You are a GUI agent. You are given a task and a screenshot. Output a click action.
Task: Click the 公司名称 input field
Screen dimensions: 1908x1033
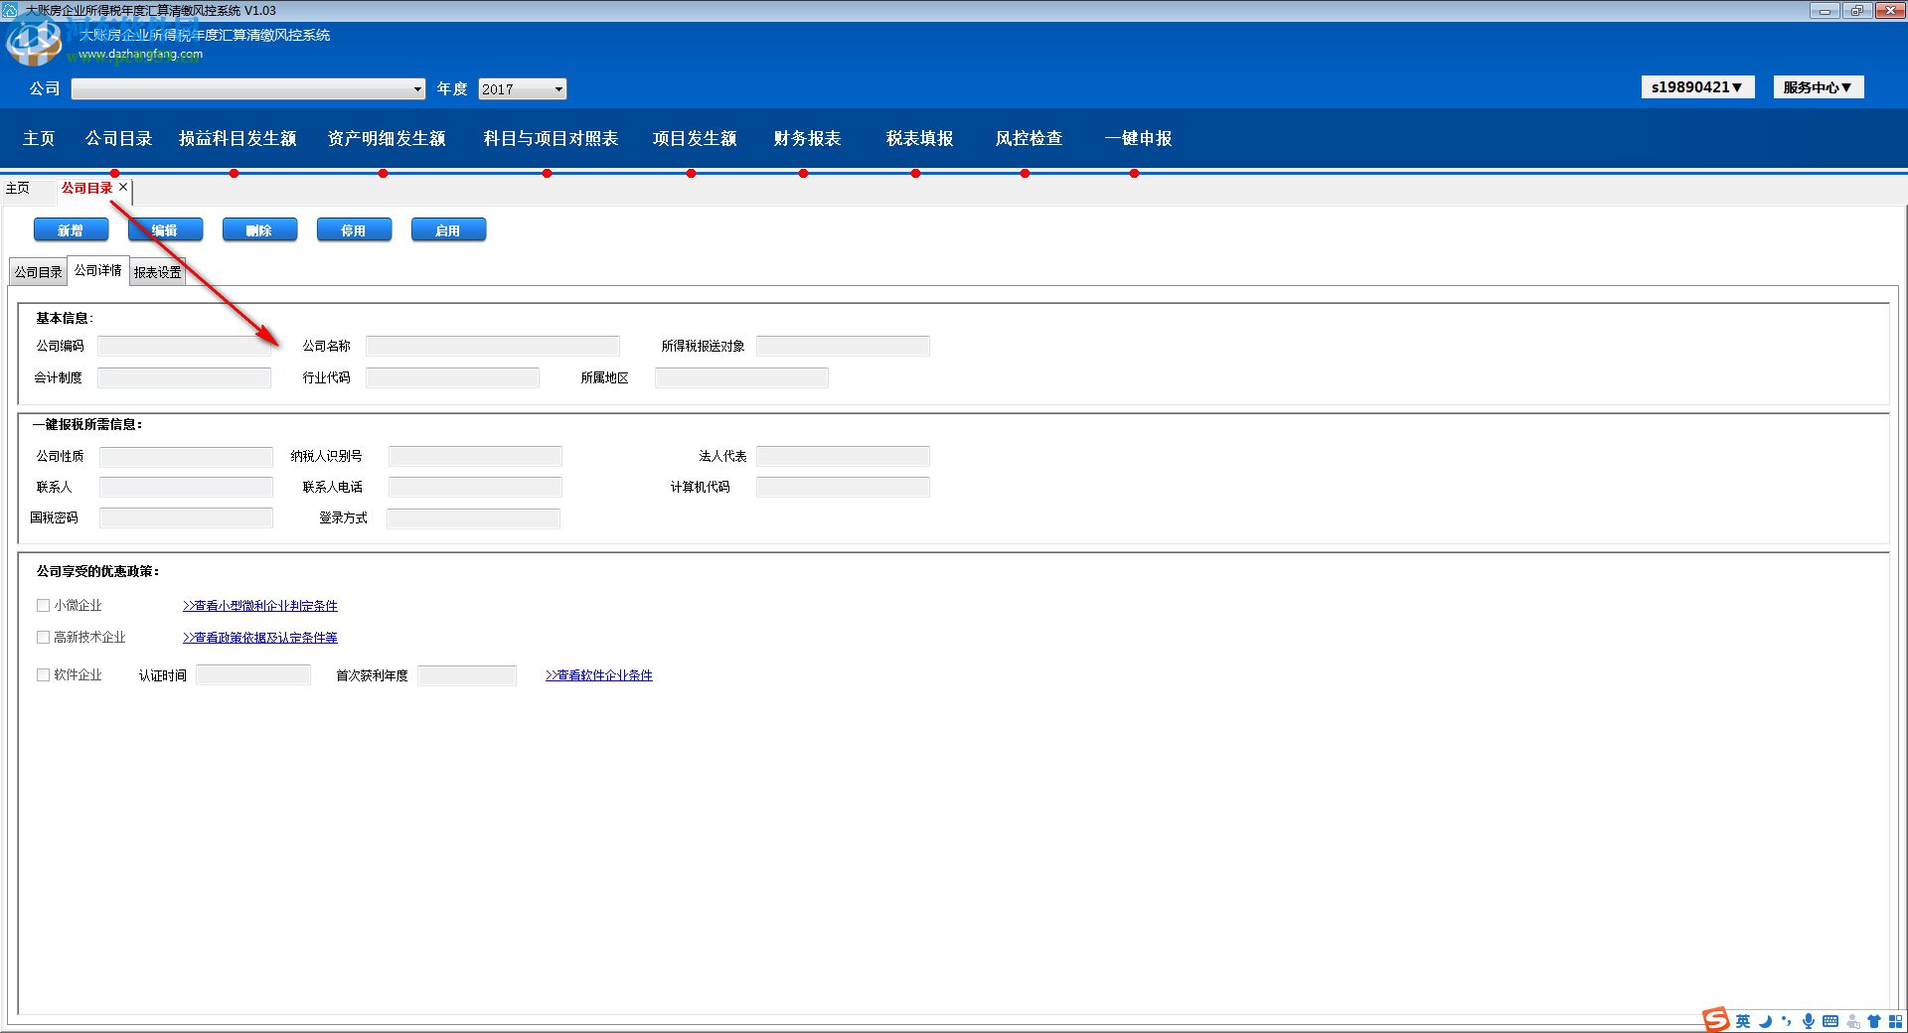(492, 346)
